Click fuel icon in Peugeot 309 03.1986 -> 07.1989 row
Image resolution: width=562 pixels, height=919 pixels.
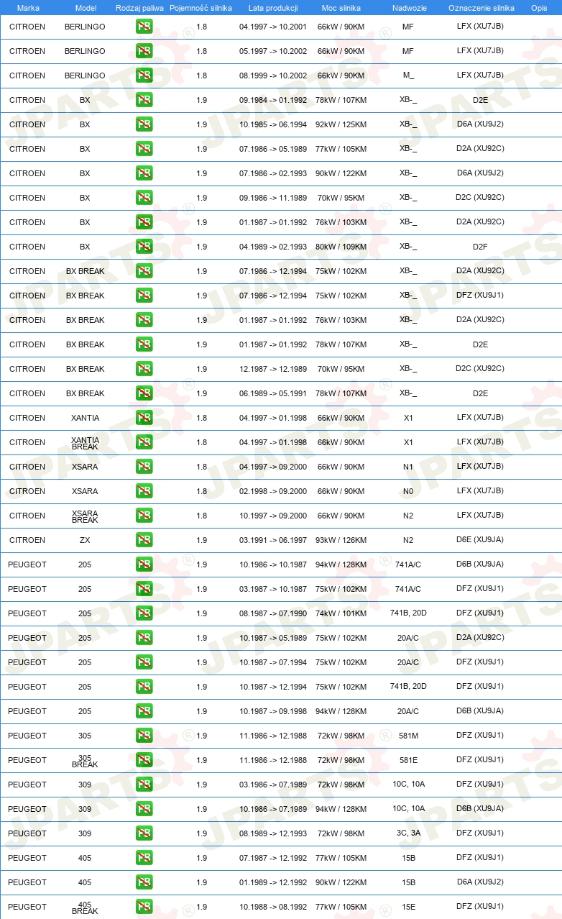[x=144, y=785]
